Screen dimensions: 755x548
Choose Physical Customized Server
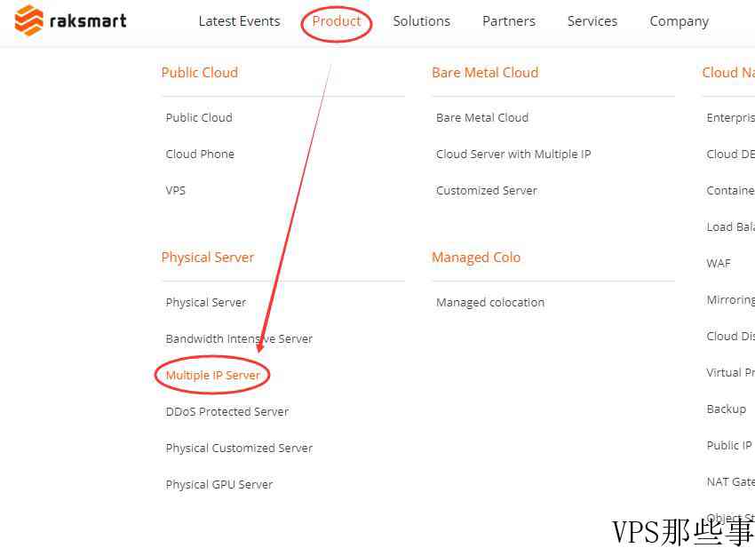(x=239, y=448)
